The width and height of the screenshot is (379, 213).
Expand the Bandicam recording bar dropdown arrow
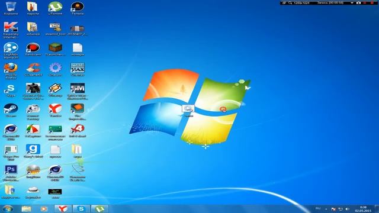(352, 3)
